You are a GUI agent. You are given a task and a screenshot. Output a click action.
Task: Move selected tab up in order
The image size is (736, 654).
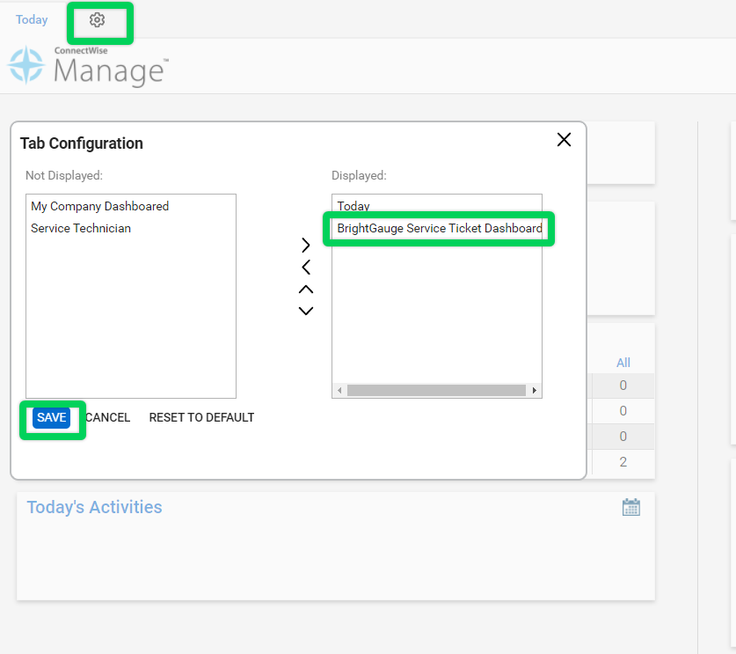pos(306,289)
